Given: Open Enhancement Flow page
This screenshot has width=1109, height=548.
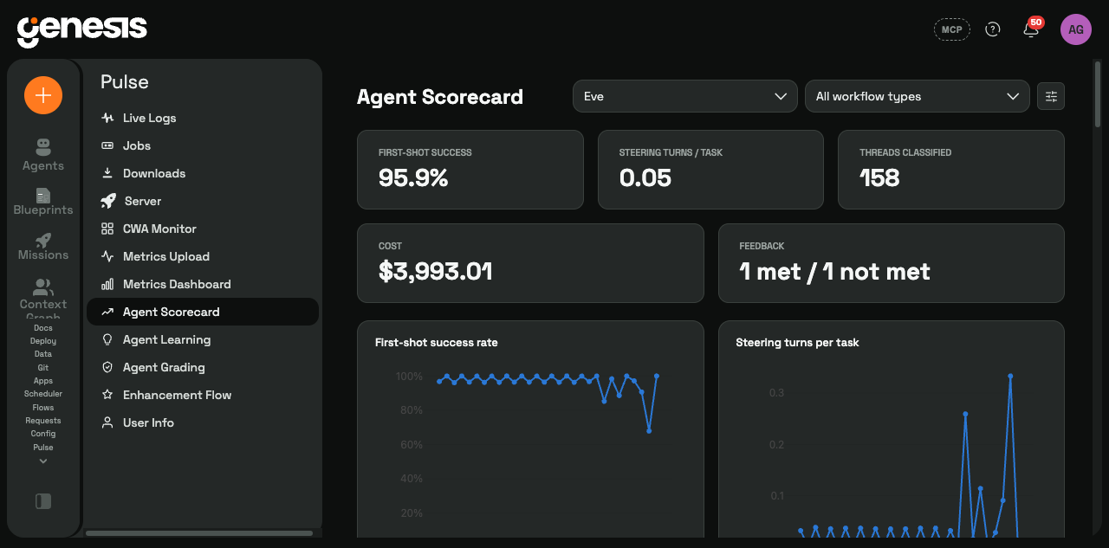Looking at the screenshot, I should coord(203,395).
